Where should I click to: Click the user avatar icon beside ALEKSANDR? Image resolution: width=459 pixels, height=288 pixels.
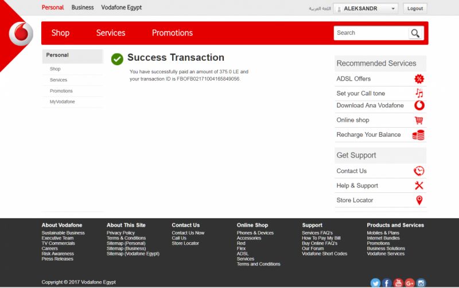(339, 9)
